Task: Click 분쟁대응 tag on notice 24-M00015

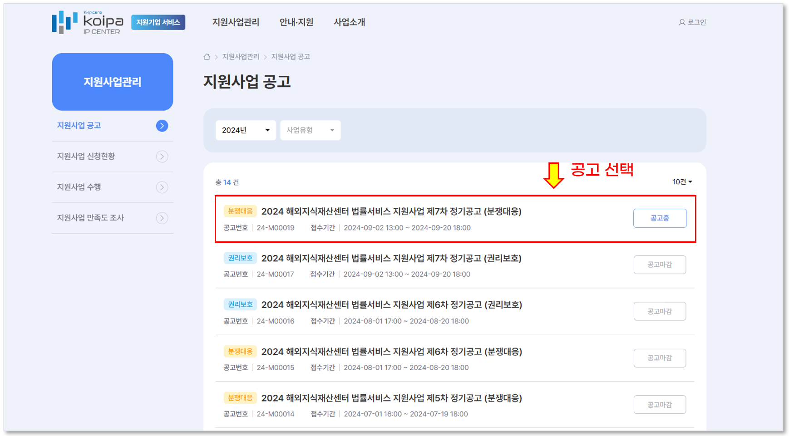Action: point(240,352)
